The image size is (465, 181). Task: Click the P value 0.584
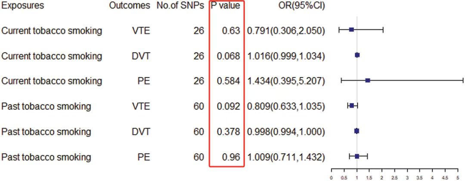tap(229, 81)
